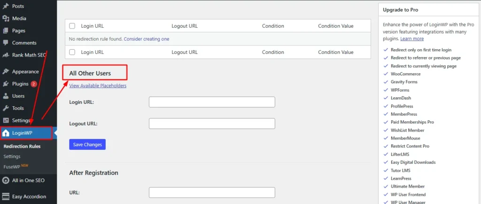Click the Consider creating one link
The width and height of the screenshot is (481, 204).
(x=147, y=39)
